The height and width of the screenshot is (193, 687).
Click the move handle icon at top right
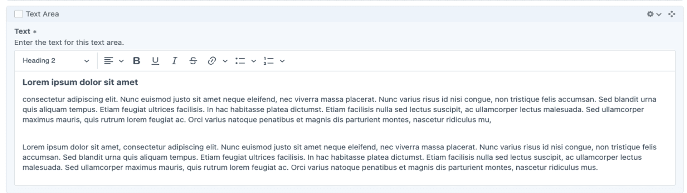click(672, 14)
